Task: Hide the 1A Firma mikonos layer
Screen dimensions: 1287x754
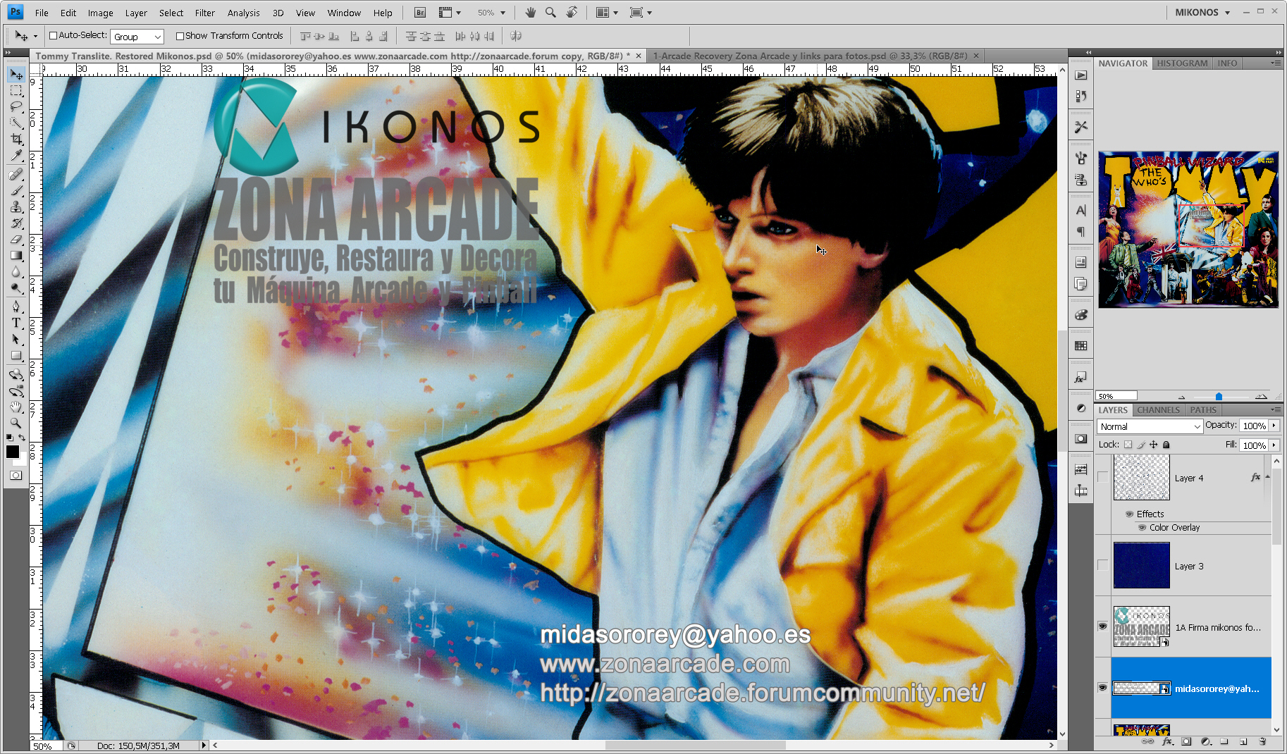Action: (x=1102, y=626)
